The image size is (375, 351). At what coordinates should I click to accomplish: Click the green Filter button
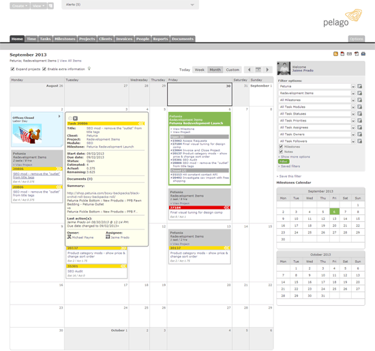point(284,161)
